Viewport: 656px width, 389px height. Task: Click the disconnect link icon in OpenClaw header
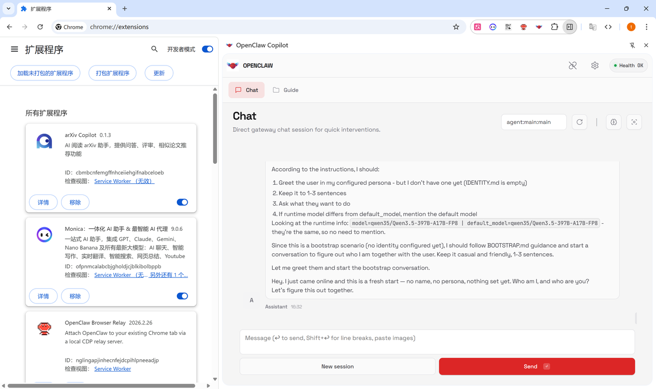[x=572, y=66]
